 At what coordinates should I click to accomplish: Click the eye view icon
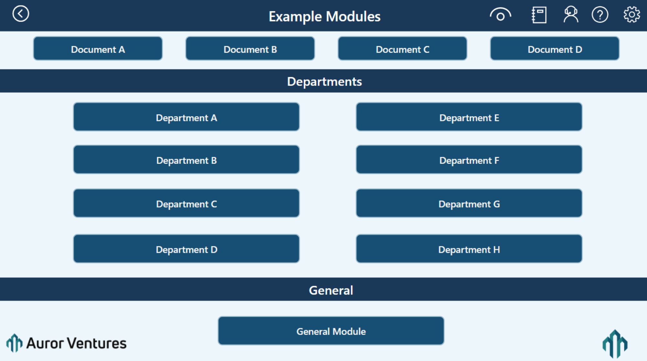500,15
